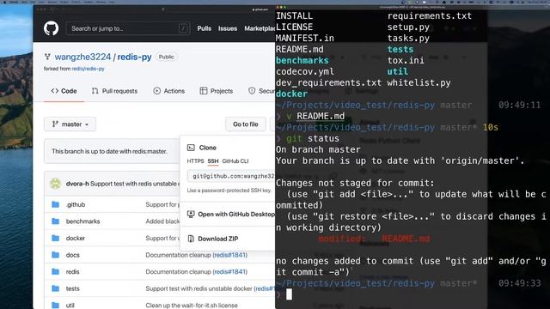
Task: Click README.md in terminal v command
Action: click(321, 116)
